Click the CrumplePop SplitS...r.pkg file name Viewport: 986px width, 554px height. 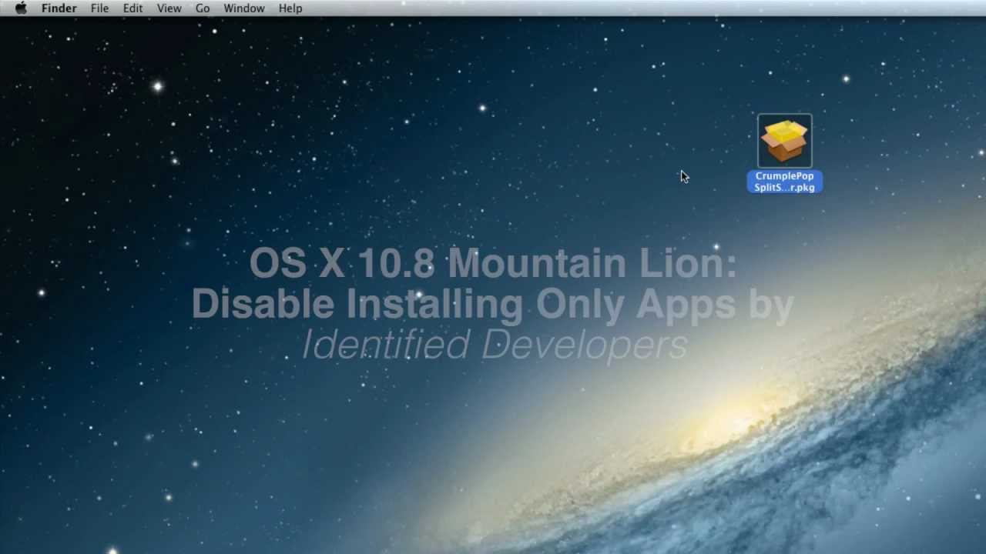pos(785,182)
